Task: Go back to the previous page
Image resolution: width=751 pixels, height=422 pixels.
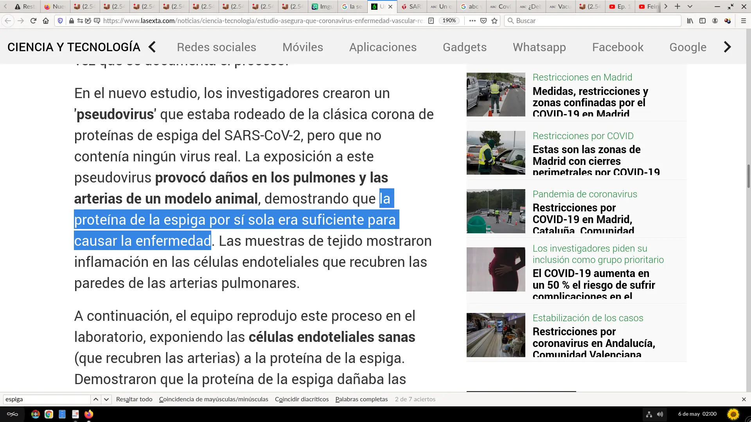Action: point(8,21)
